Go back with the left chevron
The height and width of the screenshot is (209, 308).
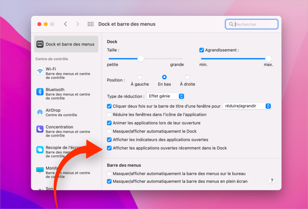coord(66,24)
